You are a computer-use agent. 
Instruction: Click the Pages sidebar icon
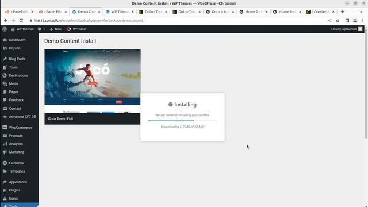tap(5, 92)
